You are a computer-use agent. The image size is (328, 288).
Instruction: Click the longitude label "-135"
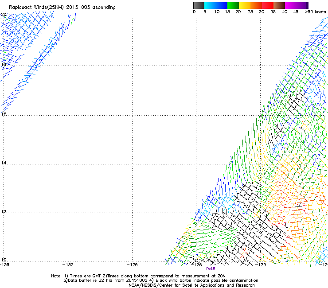4,265
